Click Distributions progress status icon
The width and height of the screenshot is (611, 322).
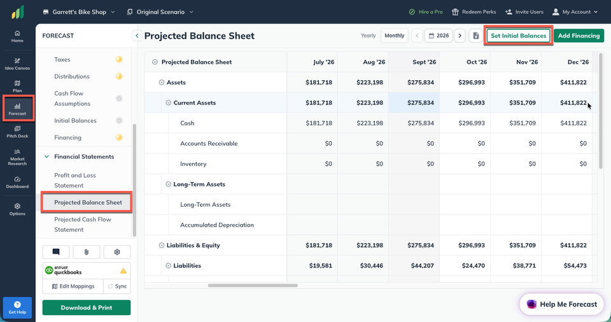point(119,76)
